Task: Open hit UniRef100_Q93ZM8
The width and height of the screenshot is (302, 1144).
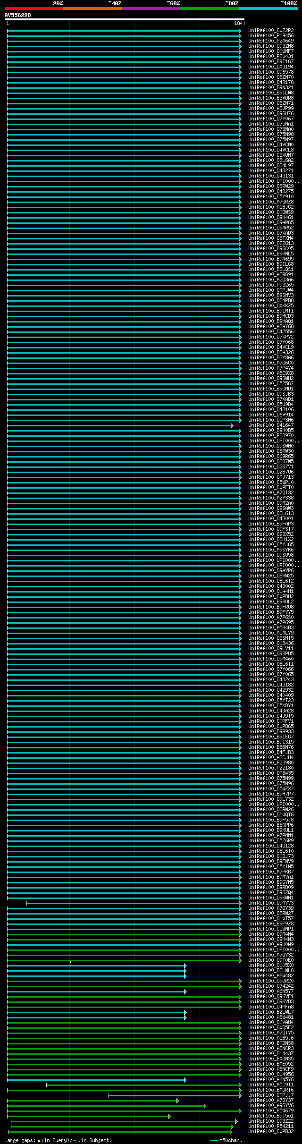Action: click(x=271, y=46)
